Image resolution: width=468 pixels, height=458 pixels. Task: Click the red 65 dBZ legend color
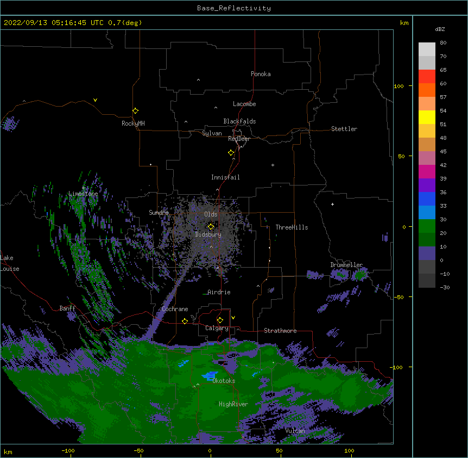[x=427, y=76]
